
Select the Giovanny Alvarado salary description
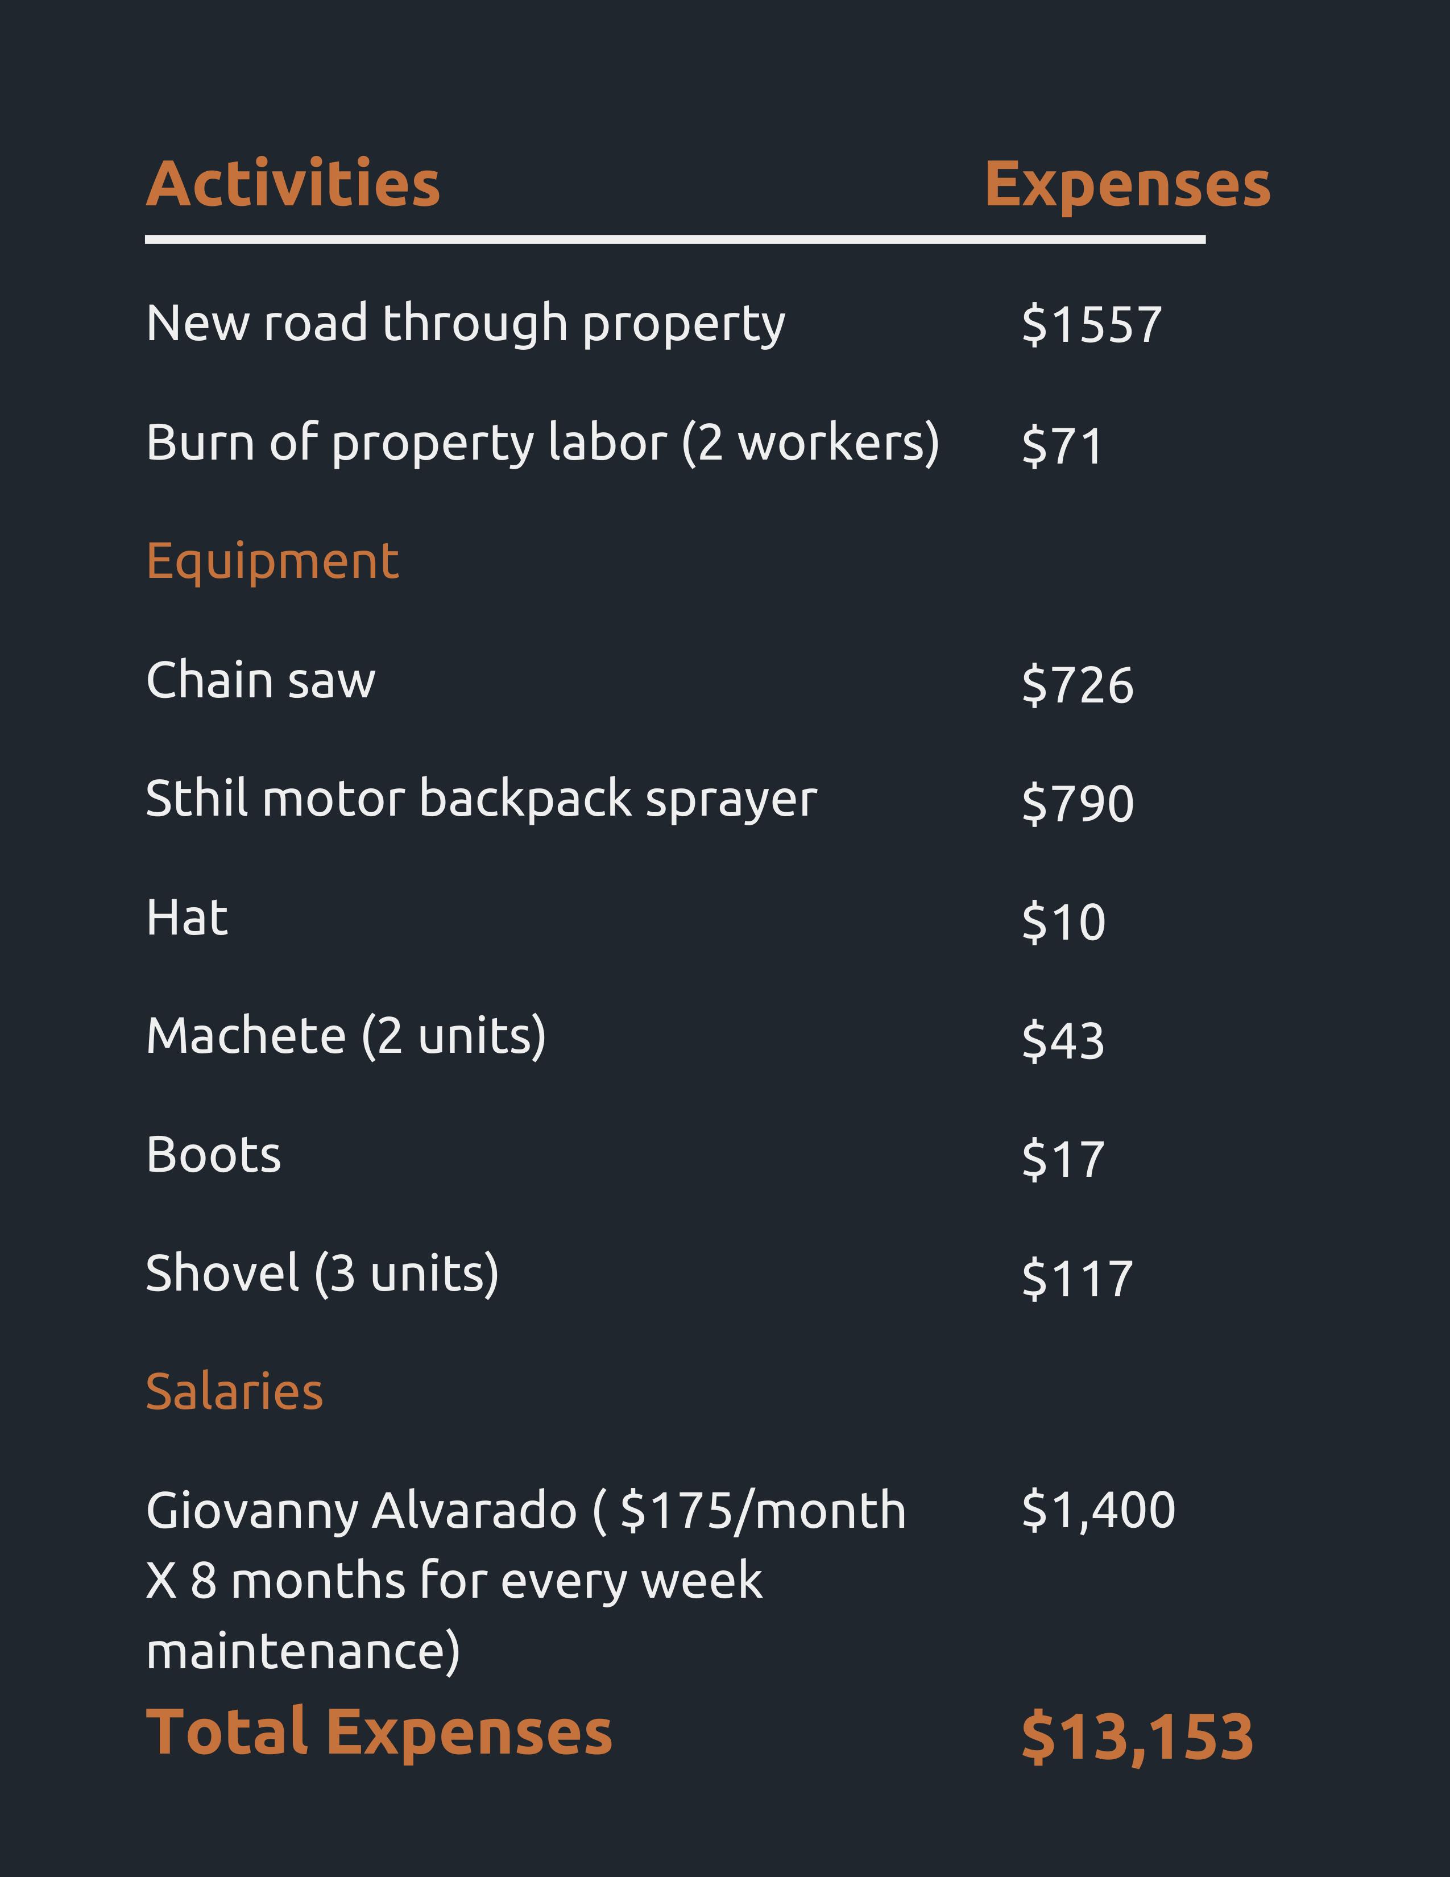(x=526, y=1581)
